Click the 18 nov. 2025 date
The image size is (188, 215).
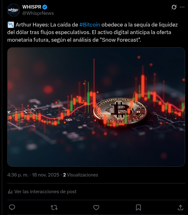[x=46, y=175]
